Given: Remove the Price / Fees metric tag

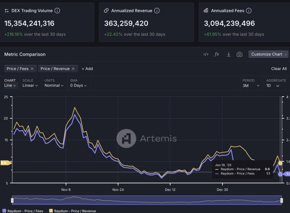Looking at the screenshot, I should click(32, 69).
